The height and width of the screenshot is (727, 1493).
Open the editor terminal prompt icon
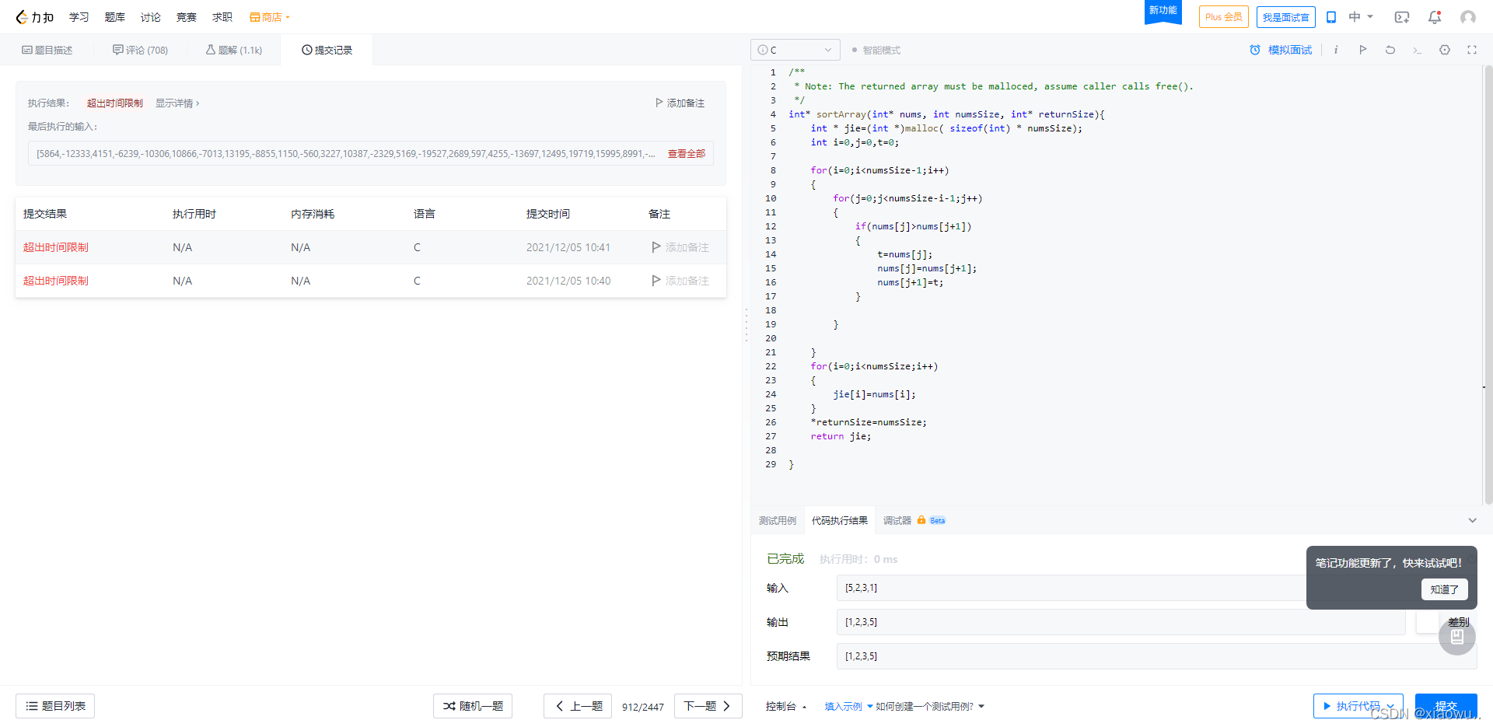pyautogui.click(x=1418, y=51)
